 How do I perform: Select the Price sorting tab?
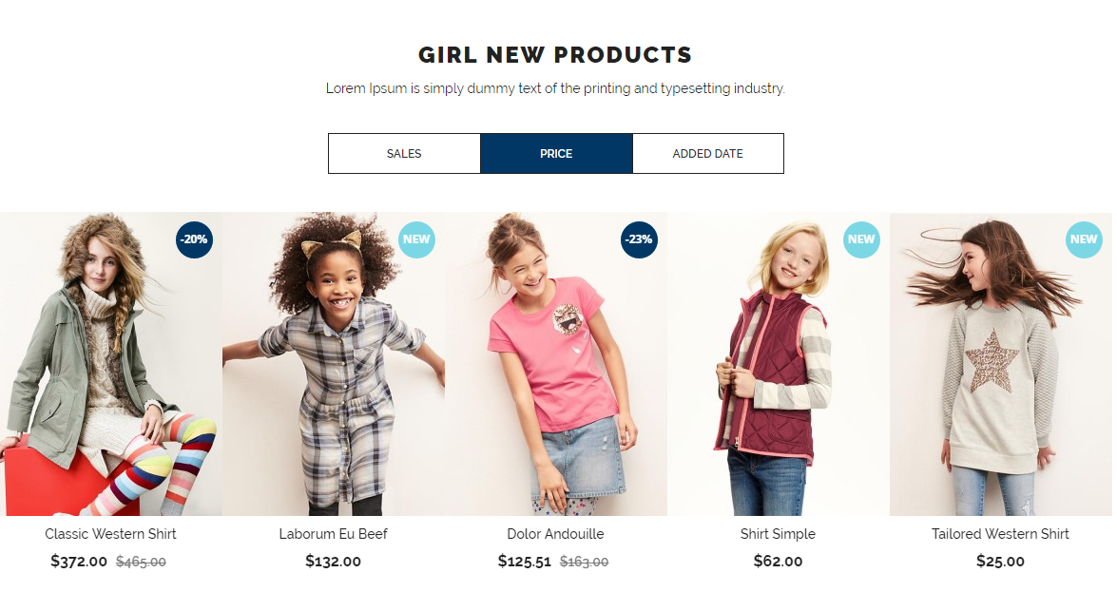click(556, 153)
